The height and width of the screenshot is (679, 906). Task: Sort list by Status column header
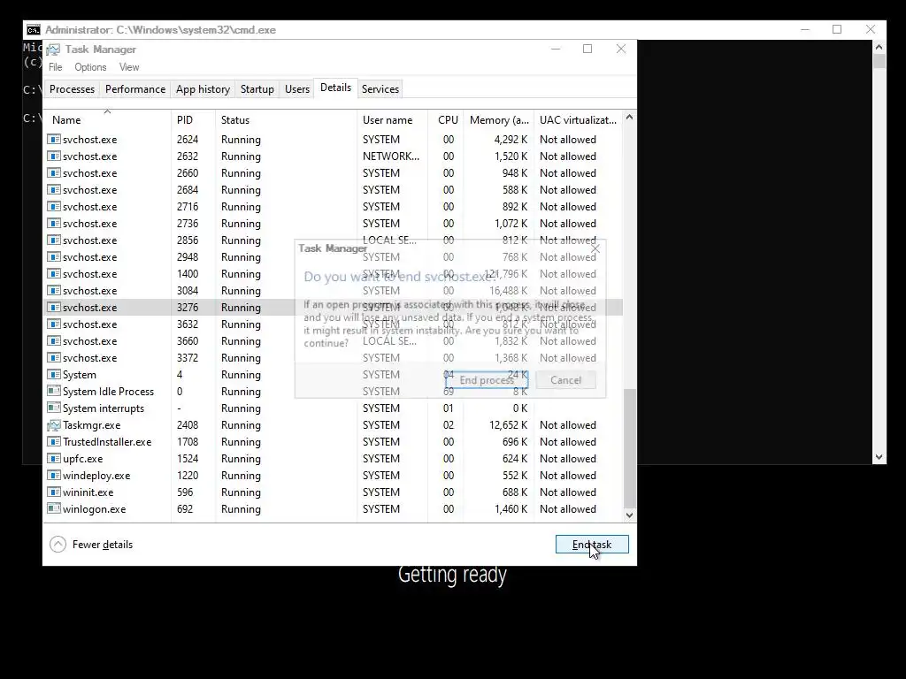[x=286, y=119]
